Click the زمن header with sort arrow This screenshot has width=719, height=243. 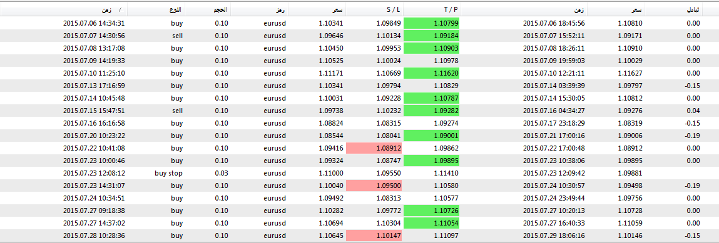[x=64, y=9]
